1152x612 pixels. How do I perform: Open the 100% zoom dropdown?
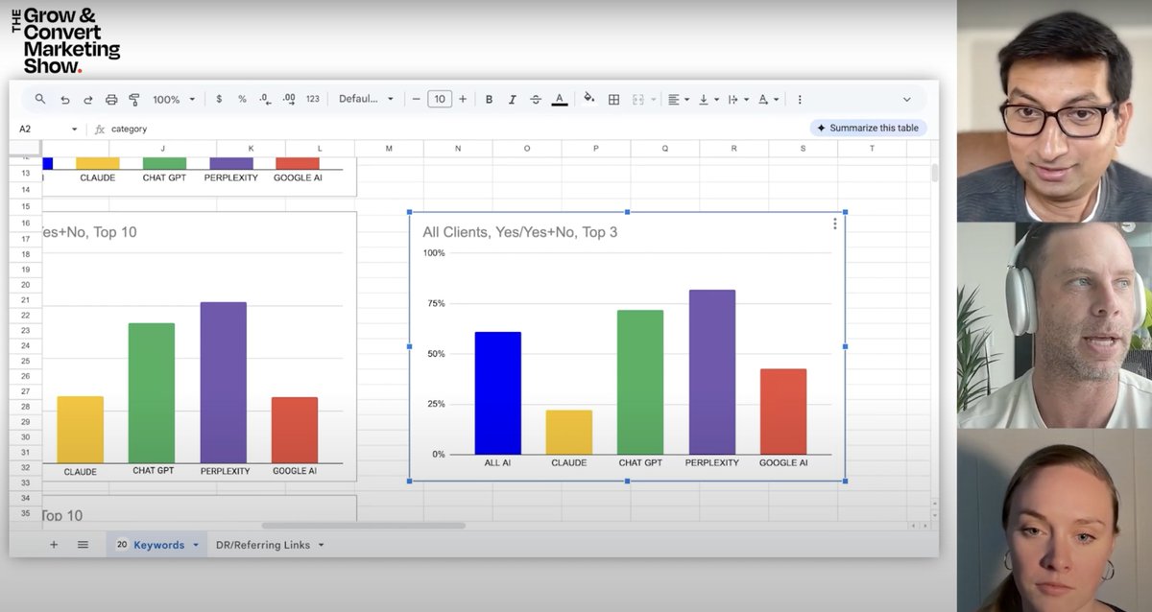coord(174,100)
